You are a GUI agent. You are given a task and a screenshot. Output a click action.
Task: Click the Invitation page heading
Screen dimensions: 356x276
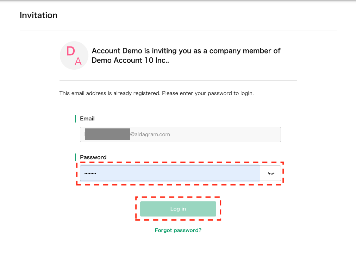tap(38, 15)
